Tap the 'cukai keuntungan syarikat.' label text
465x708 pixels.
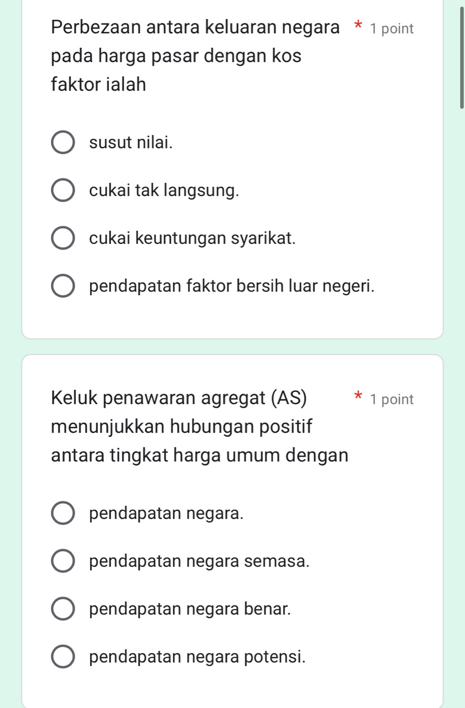(x=192, y=238)
